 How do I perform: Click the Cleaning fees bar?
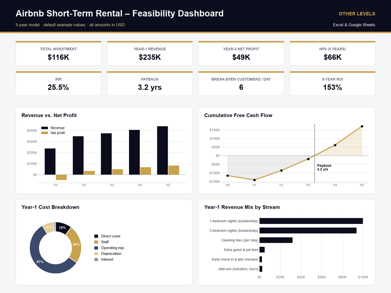tap(276, 240)
